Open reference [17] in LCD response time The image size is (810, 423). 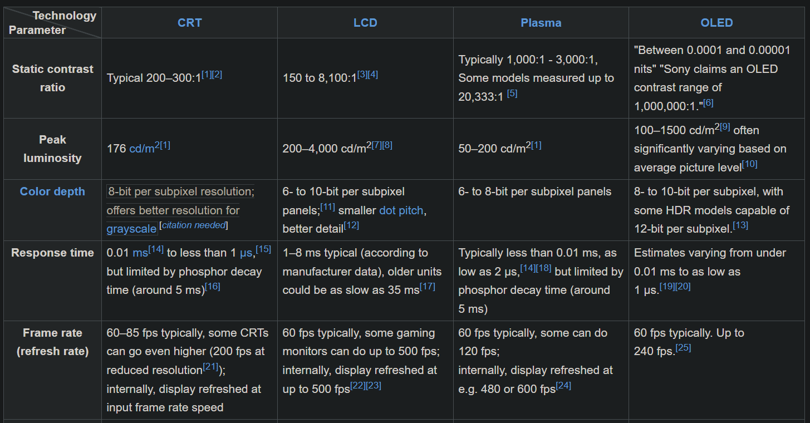pos(428,287)
